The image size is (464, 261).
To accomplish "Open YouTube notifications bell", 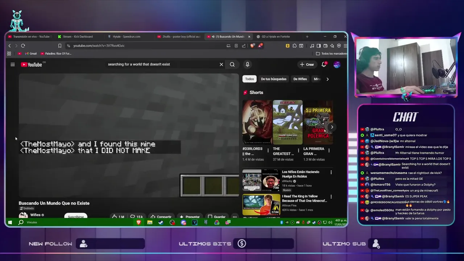I will point(324,65).
